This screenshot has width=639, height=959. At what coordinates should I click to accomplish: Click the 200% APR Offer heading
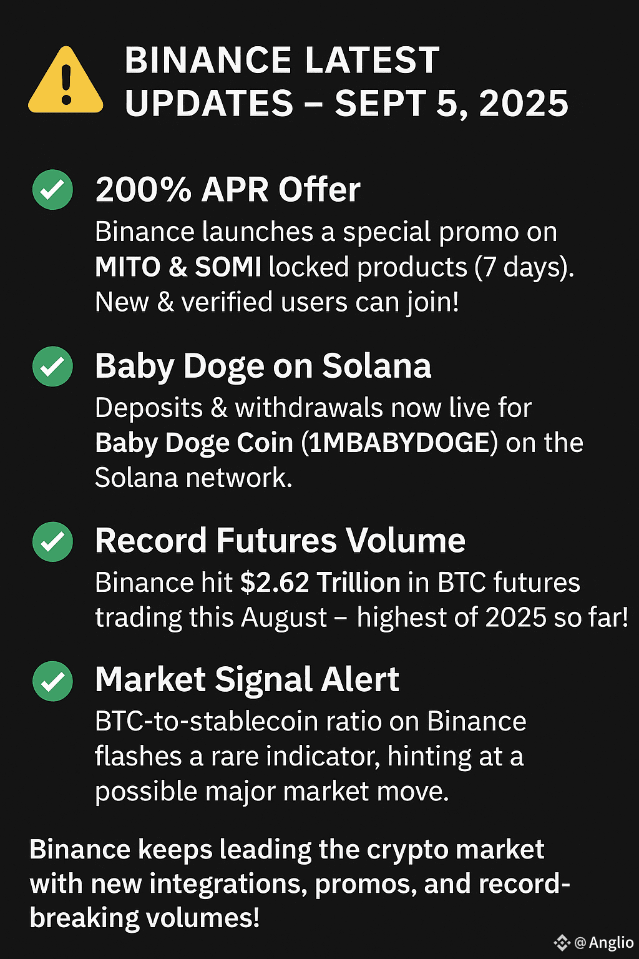tap(228, 189)
